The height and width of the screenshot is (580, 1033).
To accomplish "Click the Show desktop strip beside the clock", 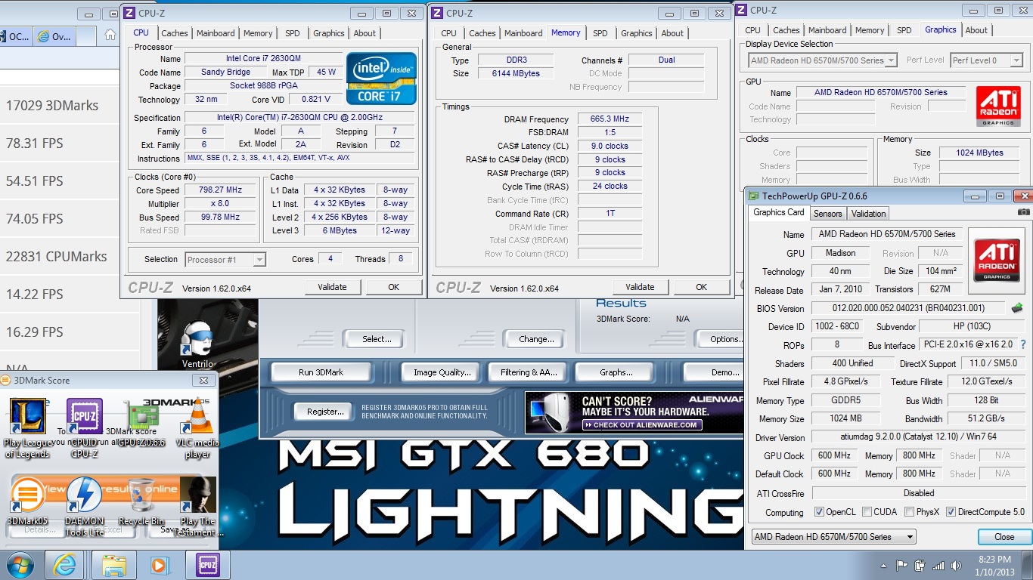I will pos(1028,566).
